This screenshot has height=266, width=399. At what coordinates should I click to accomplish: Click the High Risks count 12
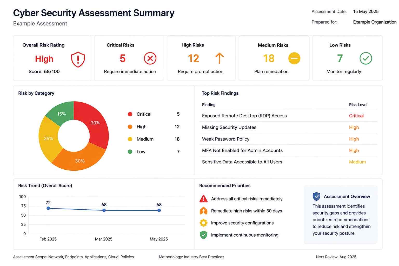pos(194,58)
